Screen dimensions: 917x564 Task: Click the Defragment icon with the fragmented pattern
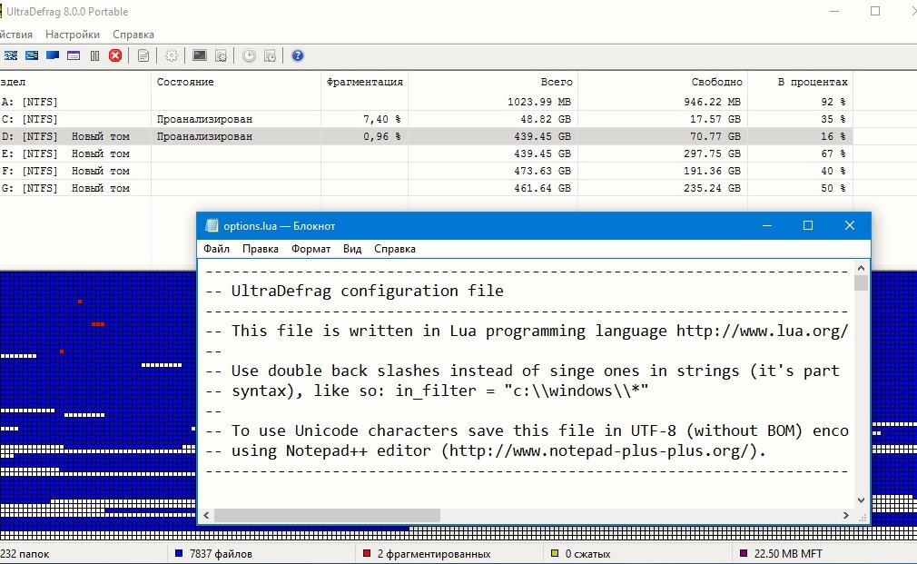point(11,55)
